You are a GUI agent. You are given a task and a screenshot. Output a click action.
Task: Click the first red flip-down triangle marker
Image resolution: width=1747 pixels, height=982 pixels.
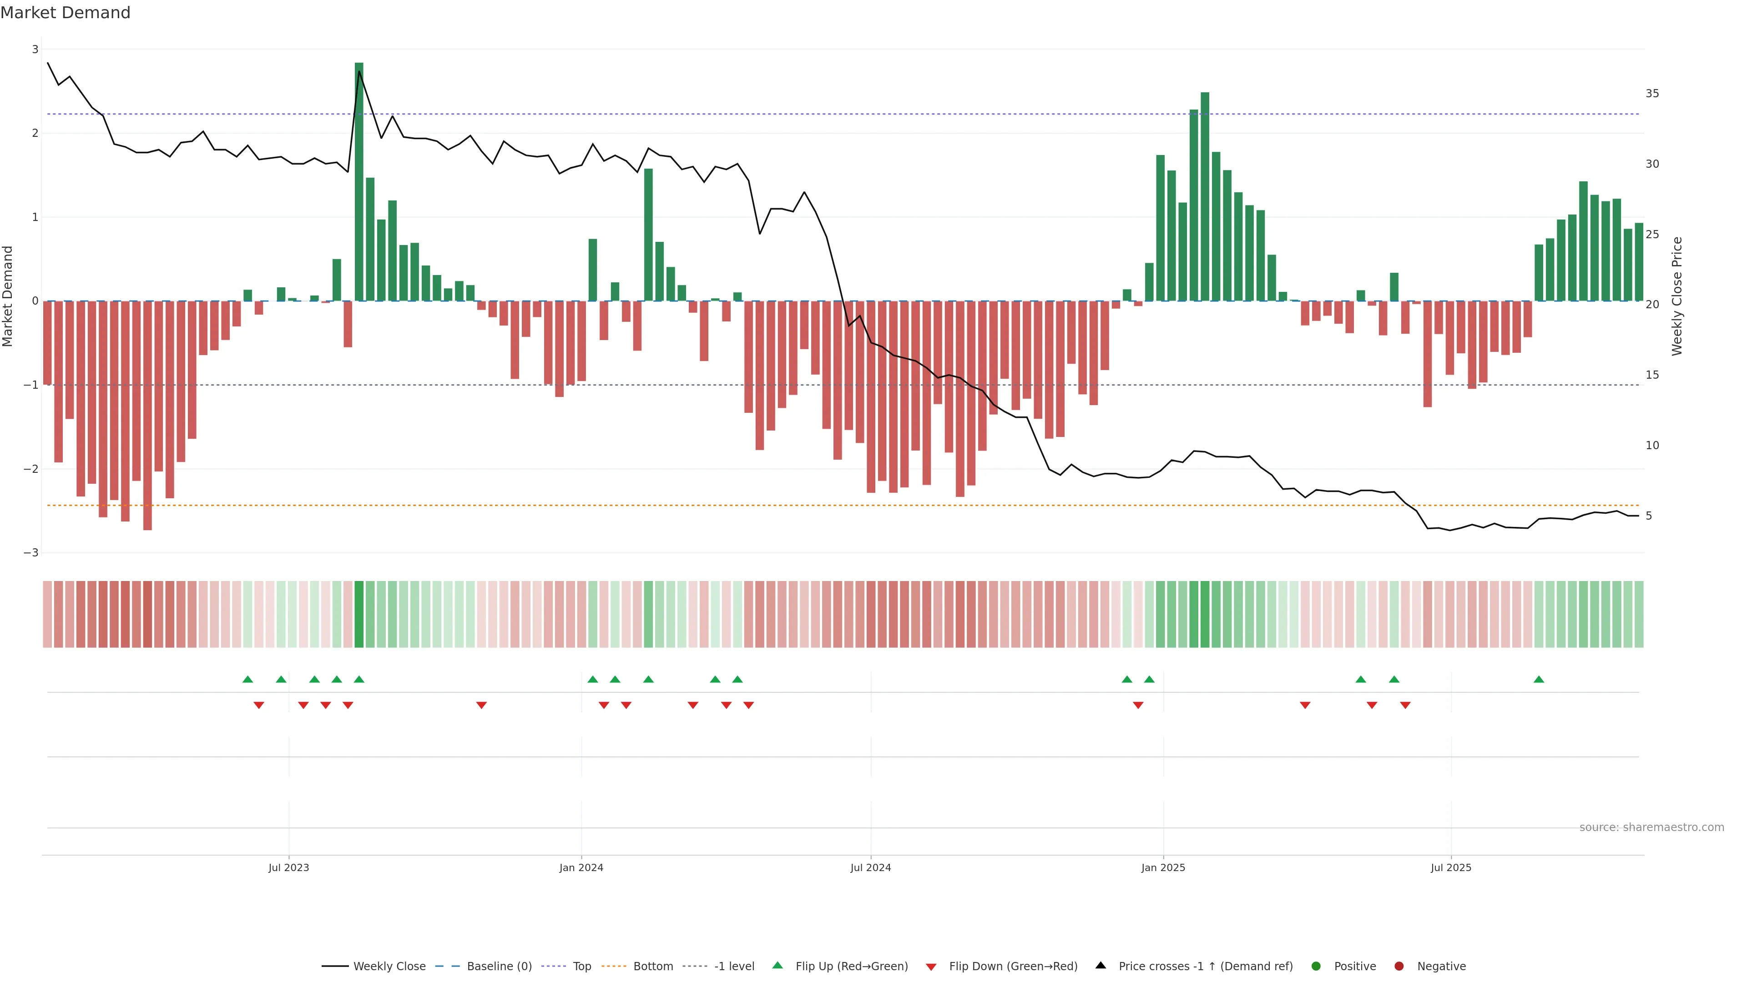pyautogui.click(x=259, y=706)
